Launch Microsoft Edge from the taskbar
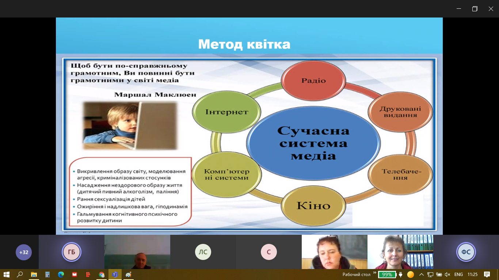This screenshot has height=280, width=499. [61, 275]
